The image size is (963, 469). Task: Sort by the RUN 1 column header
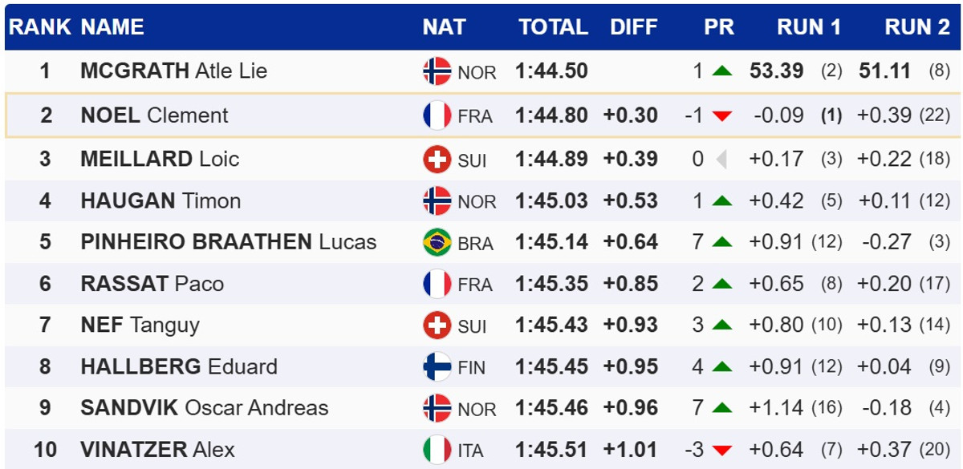pyautogui.click(x=808, y=27)
